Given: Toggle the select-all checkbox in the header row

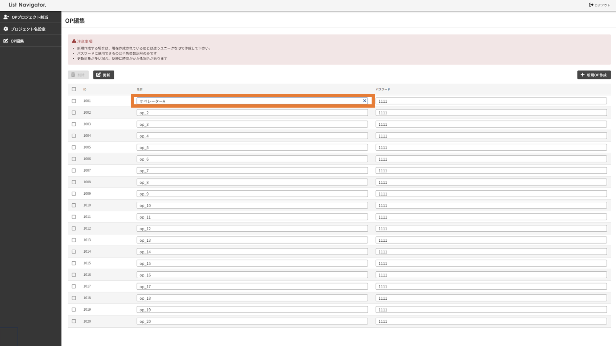Looking at the screenshot, I should (x=74, y=89).
